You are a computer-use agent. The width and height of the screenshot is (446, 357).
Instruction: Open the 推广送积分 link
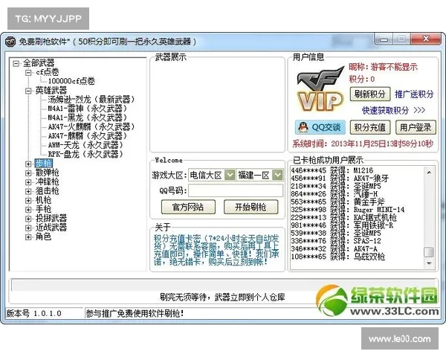(x=414, y=94)
